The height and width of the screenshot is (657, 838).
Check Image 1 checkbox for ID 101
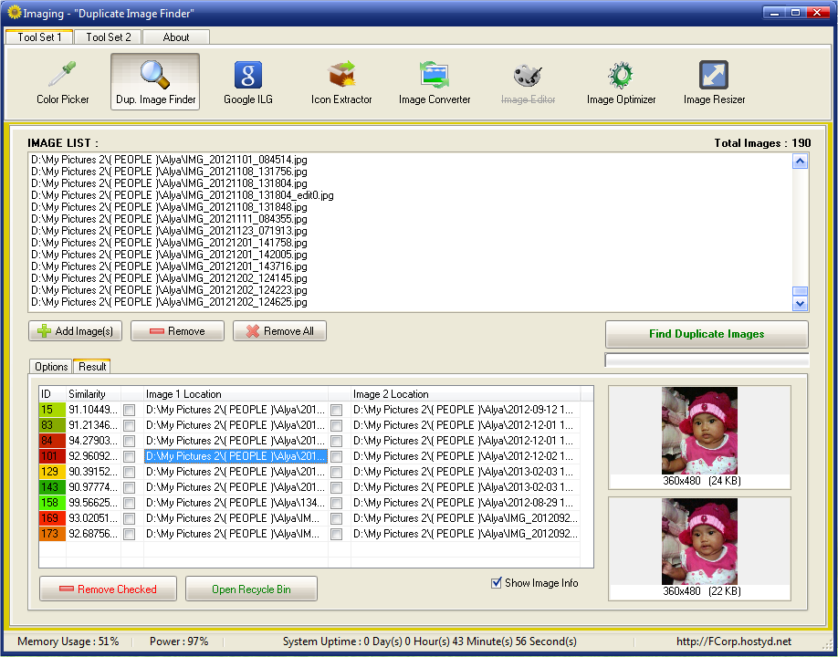130,456
